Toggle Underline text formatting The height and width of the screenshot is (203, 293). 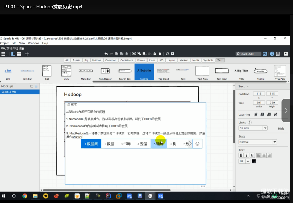click(x=252, y=155)
